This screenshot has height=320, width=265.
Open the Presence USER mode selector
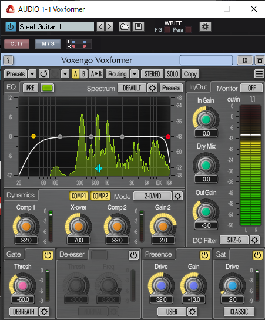pos(172,312)
